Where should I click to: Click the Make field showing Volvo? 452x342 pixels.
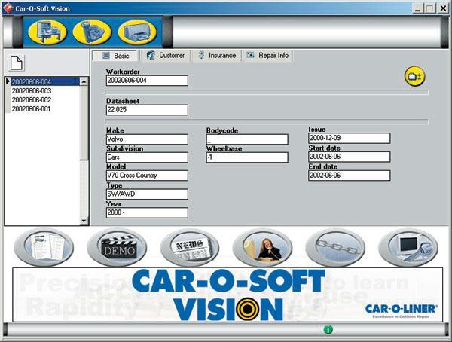(147, 139)
